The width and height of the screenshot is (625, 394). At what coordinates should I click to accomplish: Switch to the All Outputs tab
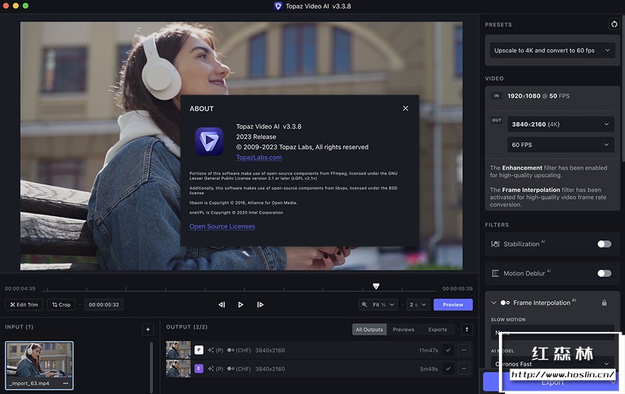click(x=369, y=329)
